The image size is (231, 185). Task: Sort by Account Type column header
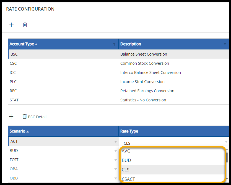(22, 44)
